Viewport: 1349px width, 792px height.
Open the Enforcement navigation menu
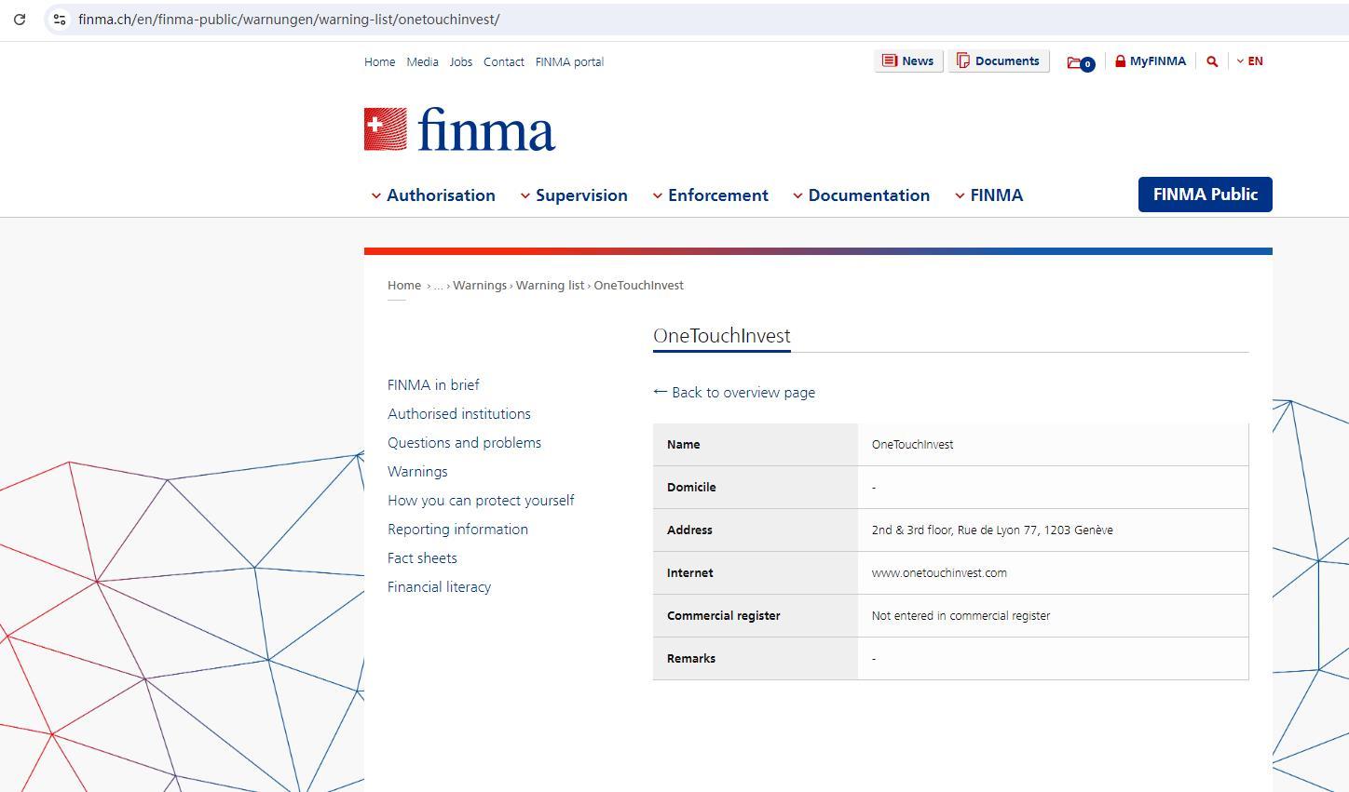point(710,195)
